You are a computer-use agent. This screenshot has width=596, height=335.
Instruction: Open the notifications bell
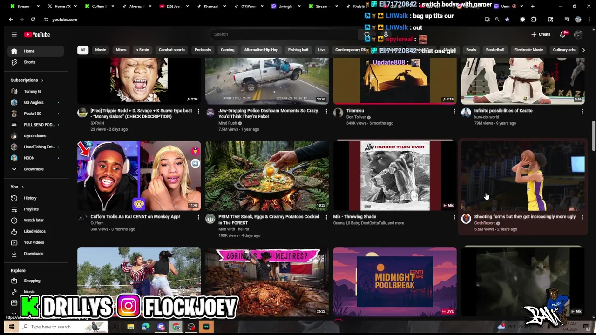tap(563, 34)
